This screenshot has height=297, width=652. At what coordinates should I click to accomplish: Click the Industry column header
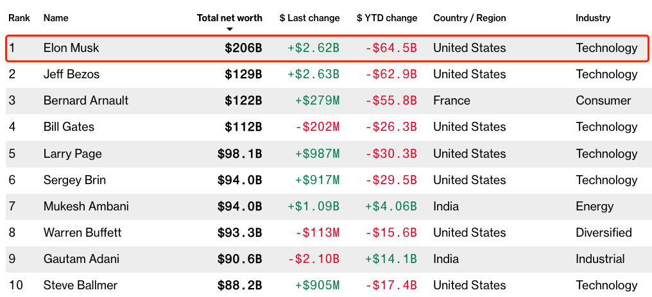(x=593, y=18)
